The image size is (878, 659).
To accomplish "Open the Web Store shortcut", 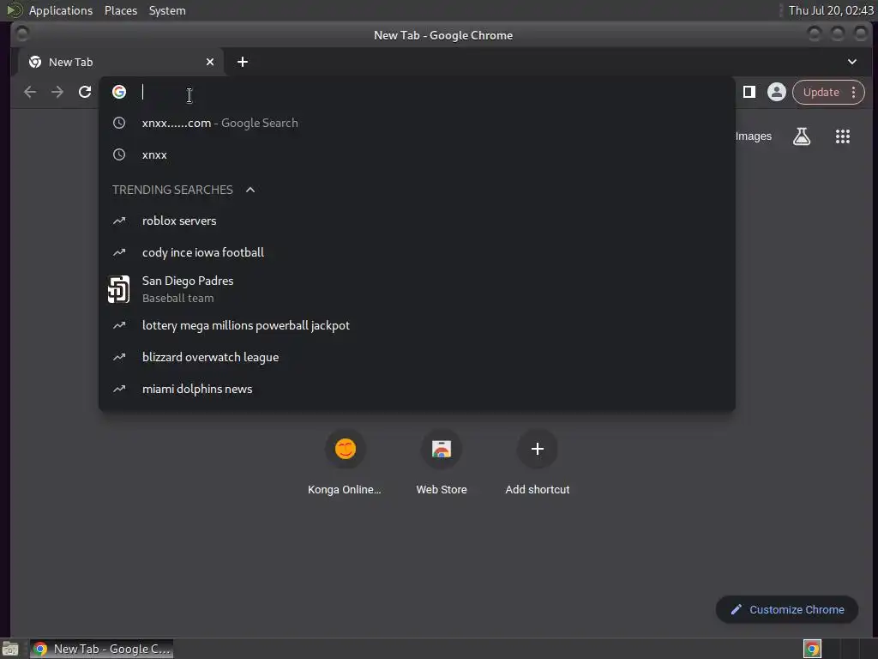I will (442, 463).
